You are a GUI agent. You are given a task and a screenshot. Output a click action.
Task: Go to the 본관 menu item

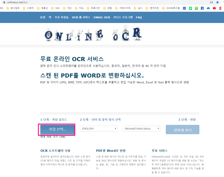click(x=43, y=17)
